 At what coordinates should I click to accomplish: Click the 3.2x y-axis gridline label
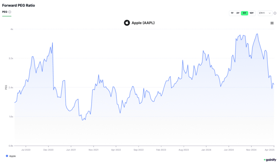click(x=11, y=58)
